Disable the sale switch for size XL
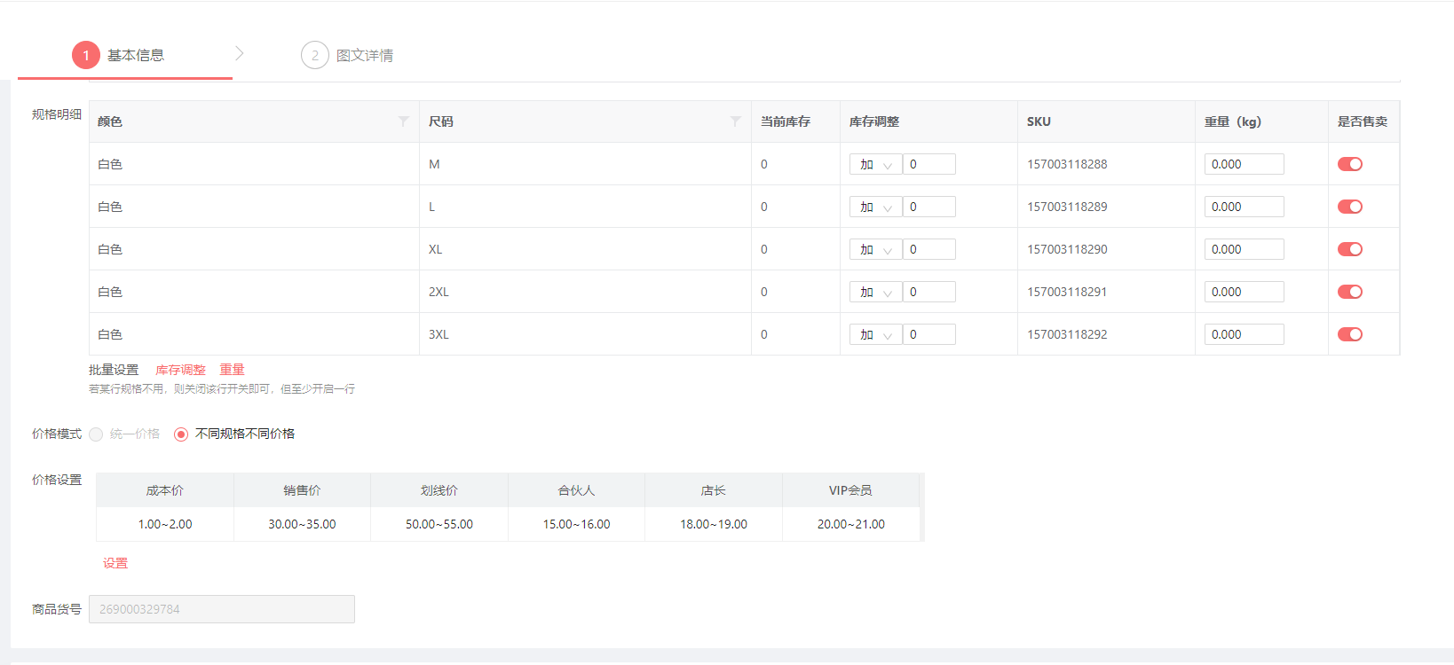 coord(1350,249)
